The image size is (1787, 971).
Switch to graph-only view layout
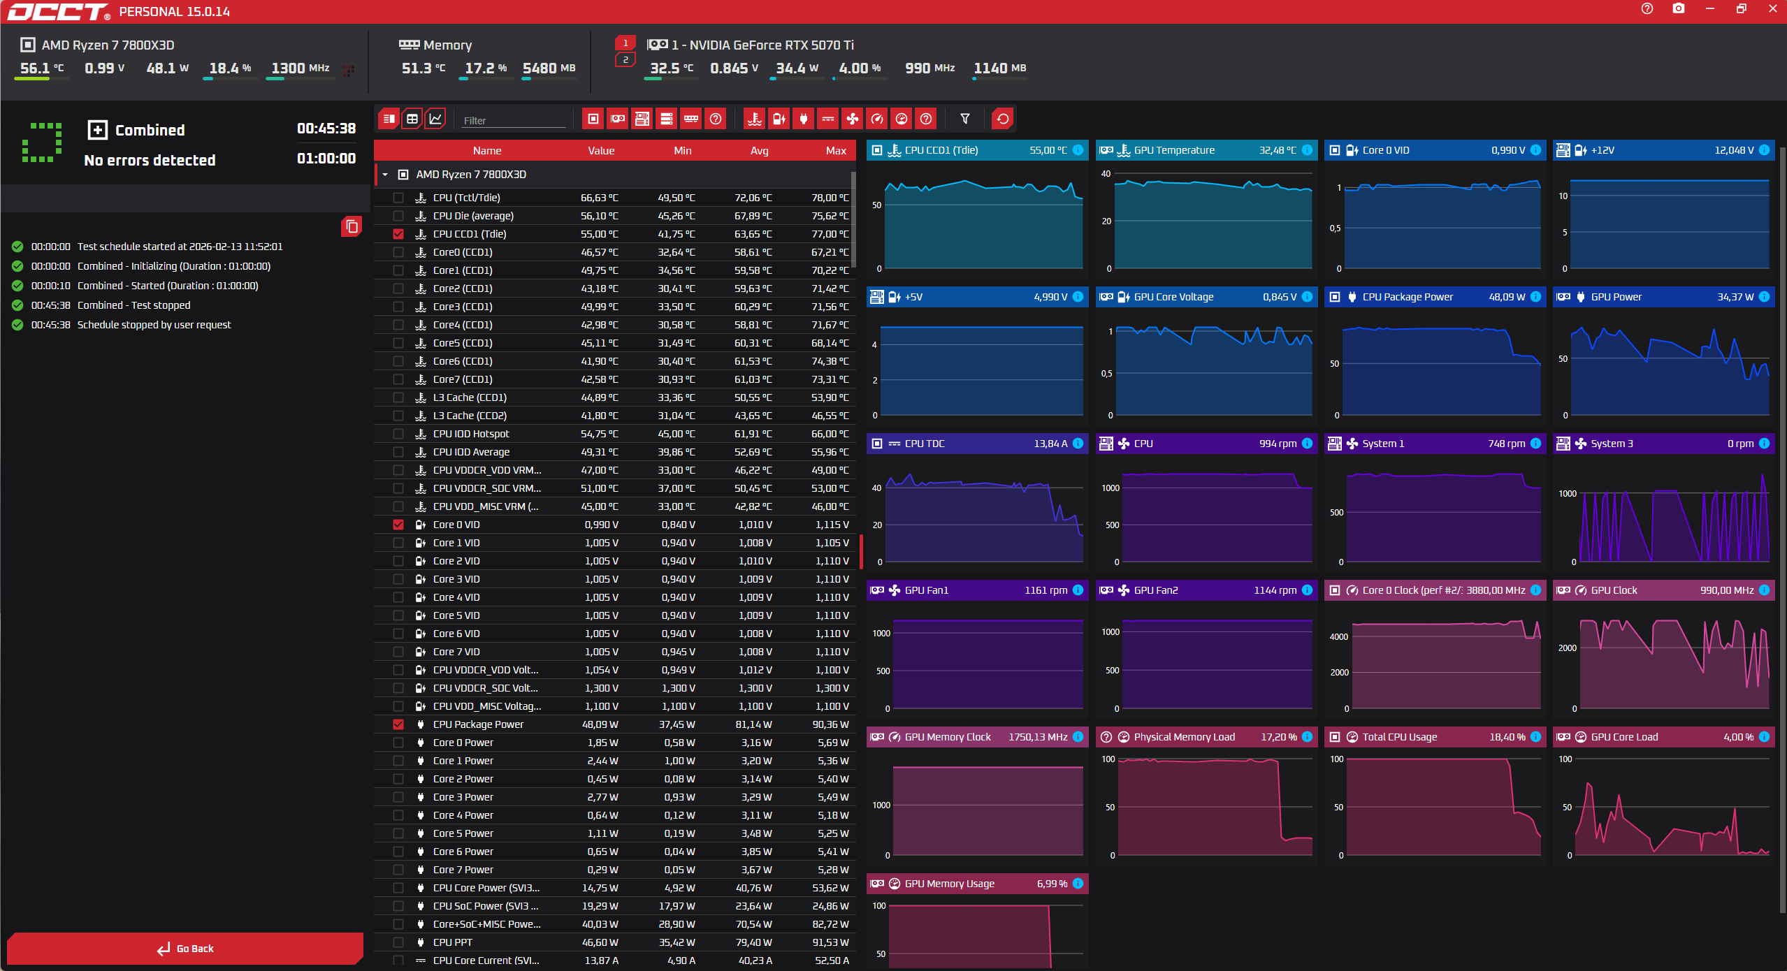pos(435,119)
